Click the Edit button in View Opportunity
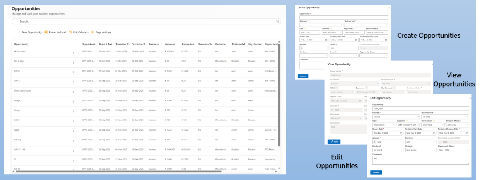This screenshot has height=180, width=484. (x=334, y=141)
